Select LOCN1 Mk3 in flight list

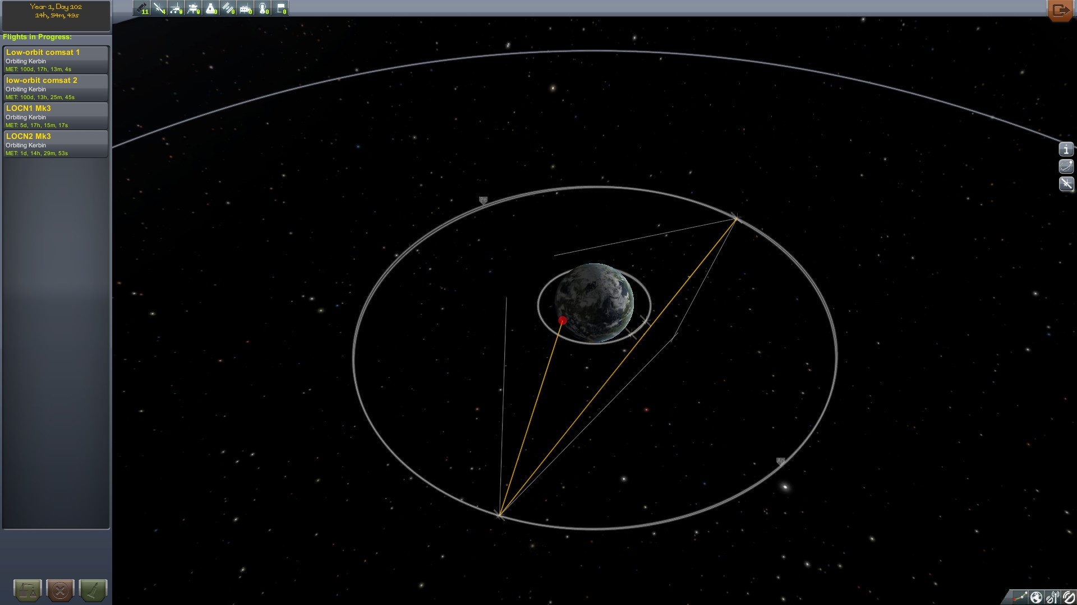[x=56, y=116]
